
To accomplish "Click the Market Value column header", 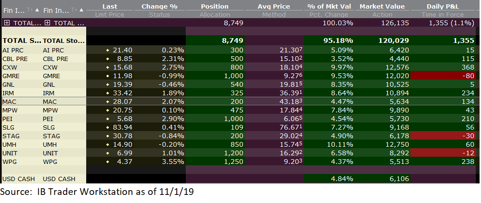I will [x=382, y=7].
